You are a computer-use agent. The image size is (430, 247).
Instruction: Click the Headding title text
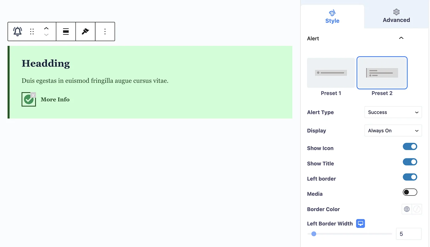coord(46,64)
